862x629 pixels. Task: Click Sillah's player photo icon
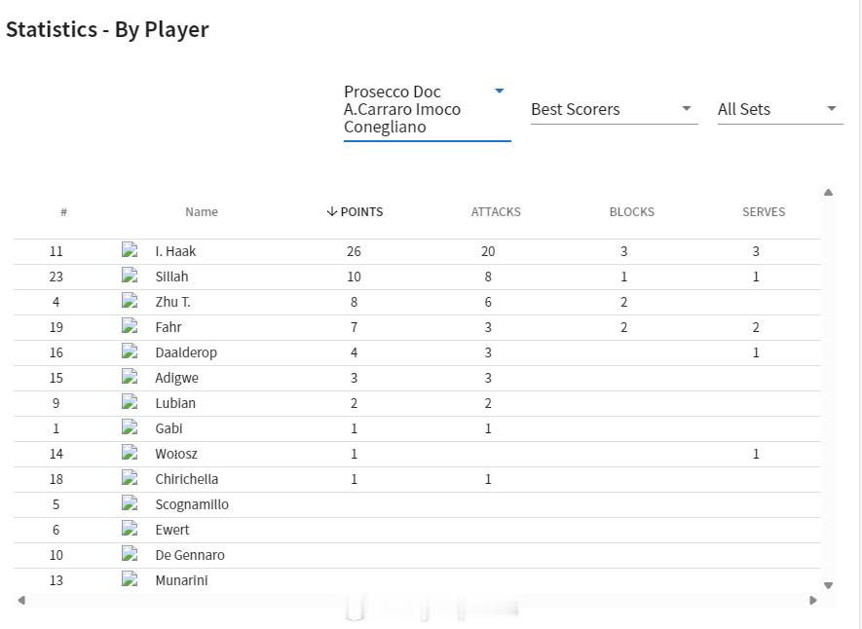point(130,276)
